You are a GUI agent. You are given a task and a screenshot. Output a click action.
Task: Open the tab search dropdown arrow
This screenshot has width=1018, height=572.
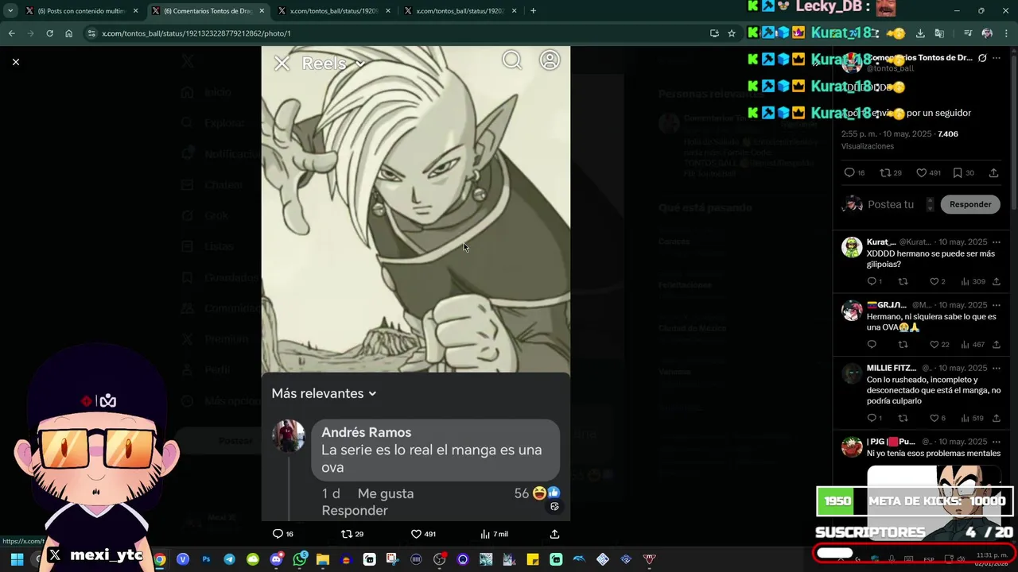click(x=10, y=11)
